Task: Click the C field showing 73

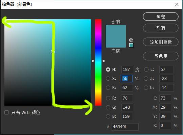Action: [165, 98]
